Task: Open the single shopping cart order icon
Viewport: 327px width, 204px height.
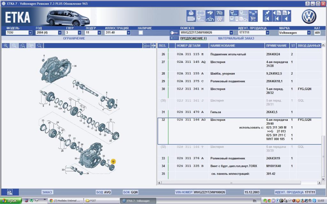Action: click(x=253, y=19)
